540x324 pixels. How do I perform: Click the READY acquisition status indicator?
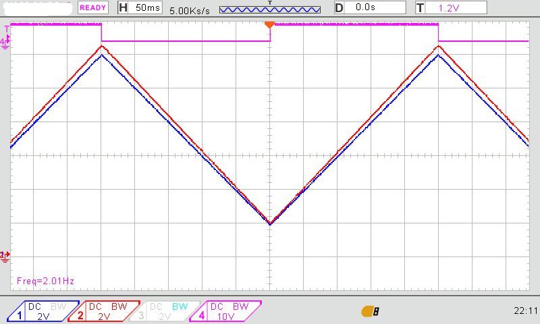92,7
